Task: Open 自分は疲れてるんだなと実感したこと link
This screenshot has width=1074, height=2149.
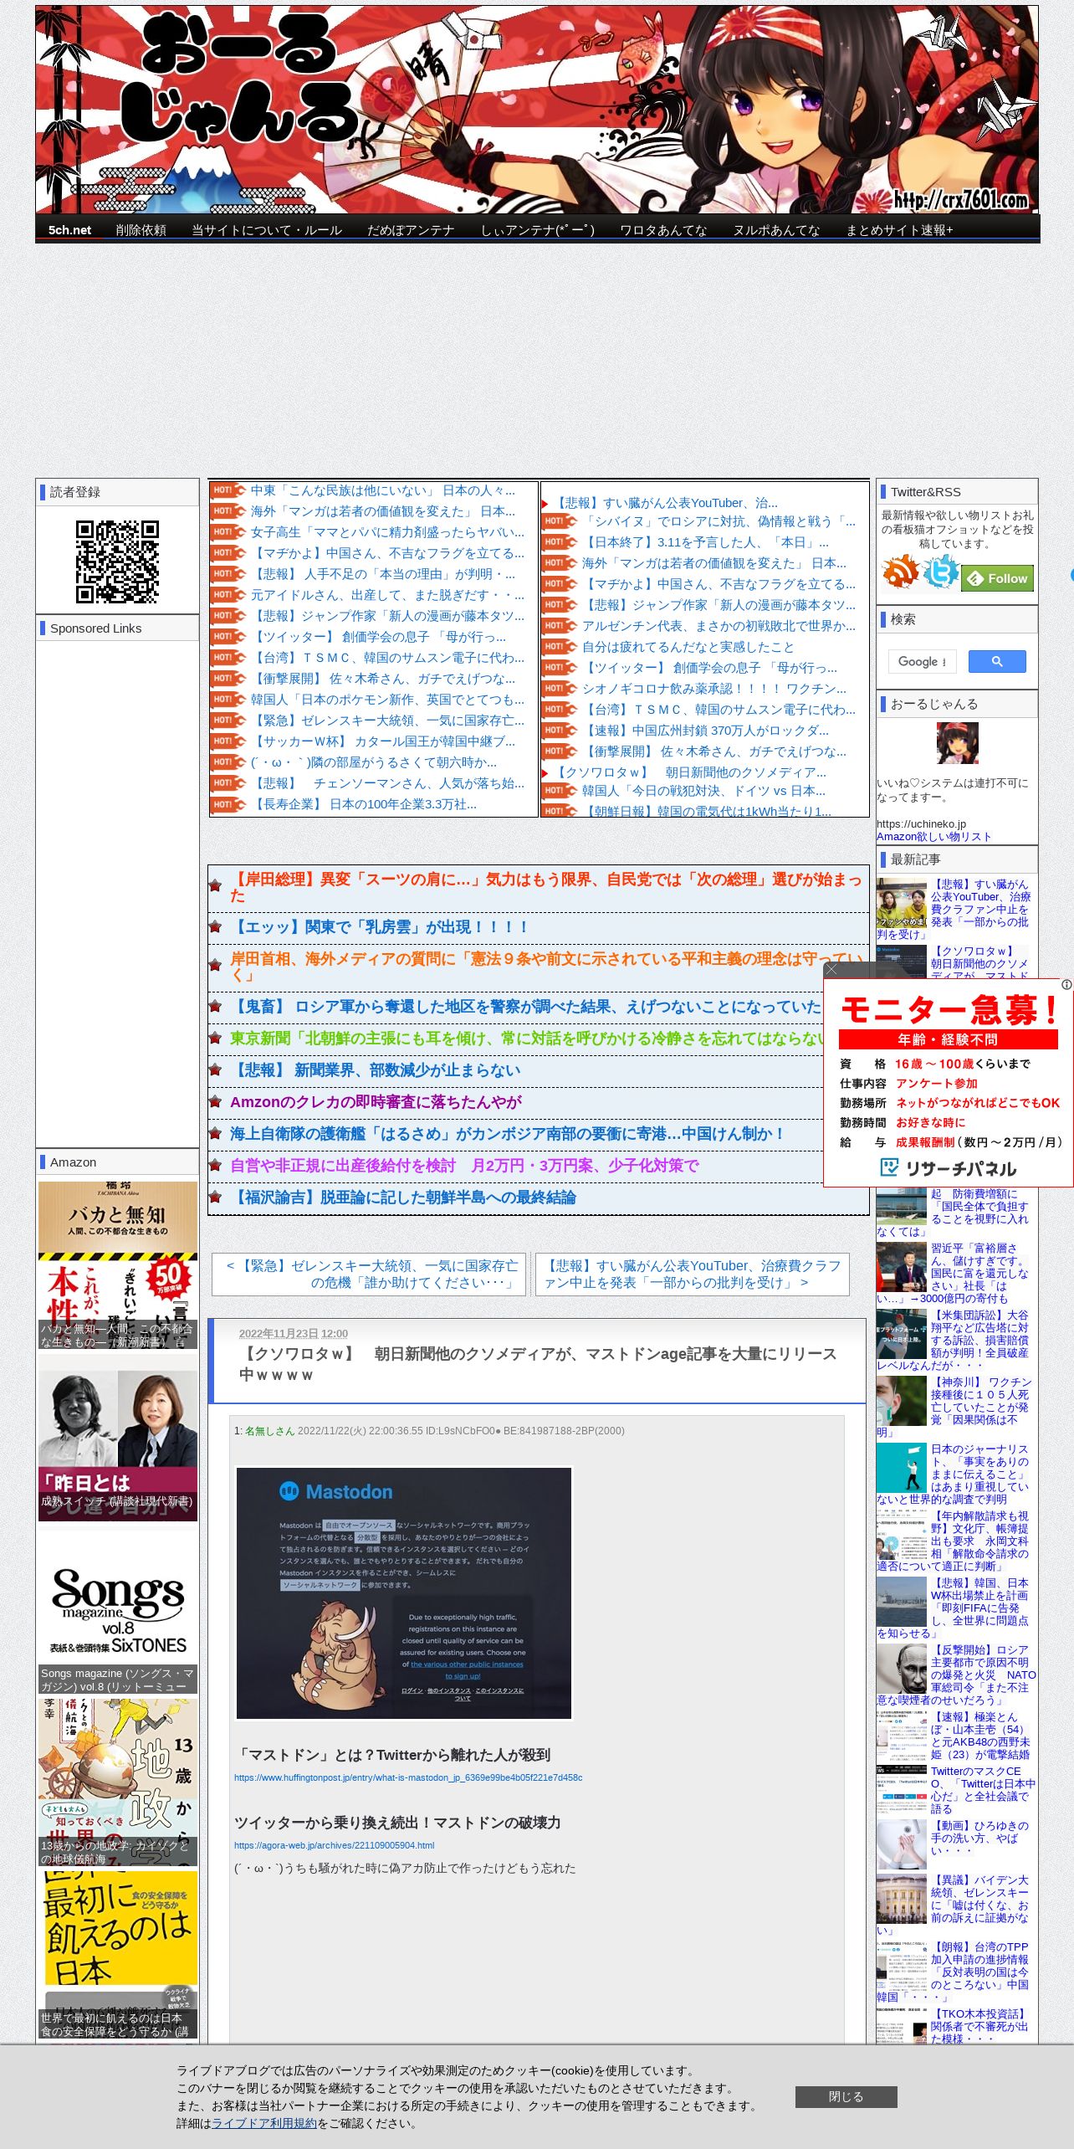Action: [688, 647]
